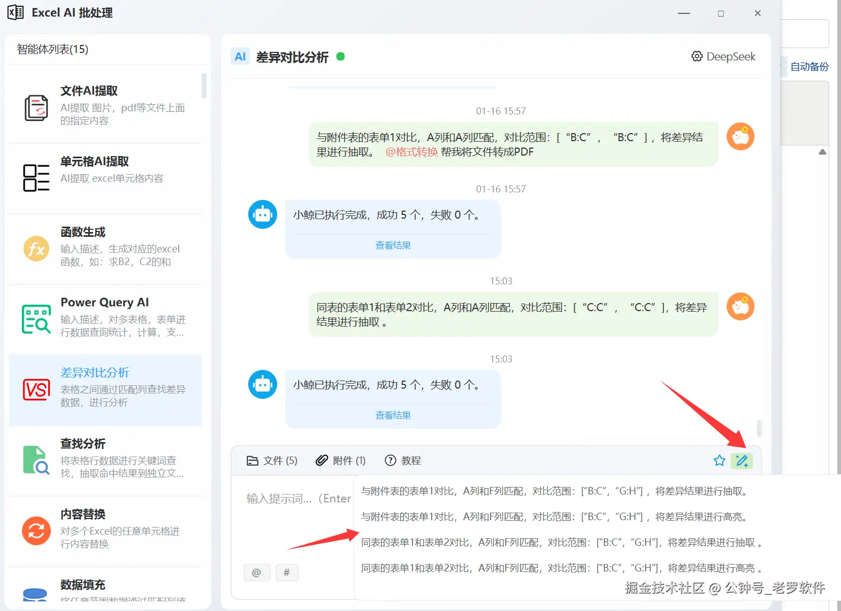
Task: Click the robot avatar of the 15:57 reply
Action: tap(263, 214)
